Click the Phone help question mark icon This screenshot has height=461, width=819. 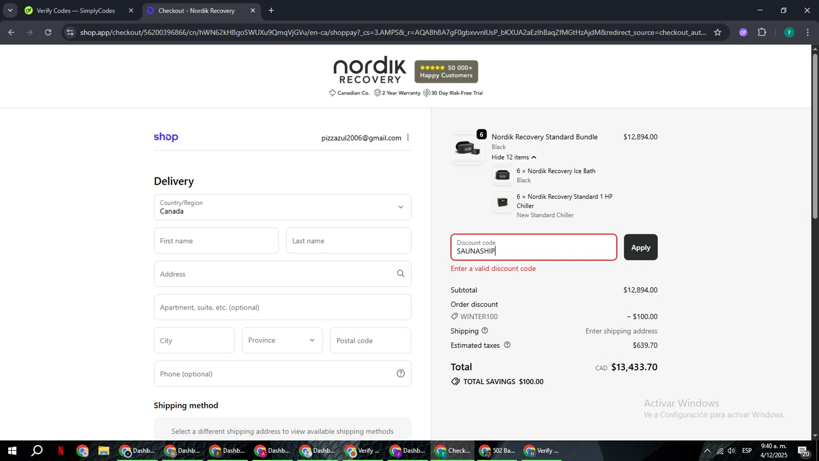401,374
